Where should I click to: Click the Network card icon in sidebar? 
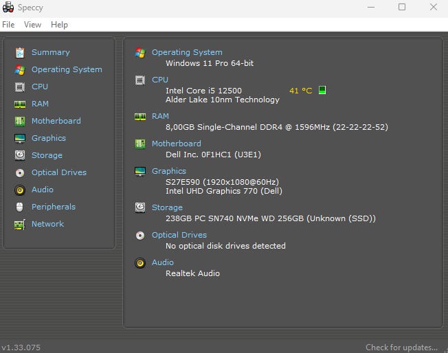pyautogui.click(x=19, y=224)
